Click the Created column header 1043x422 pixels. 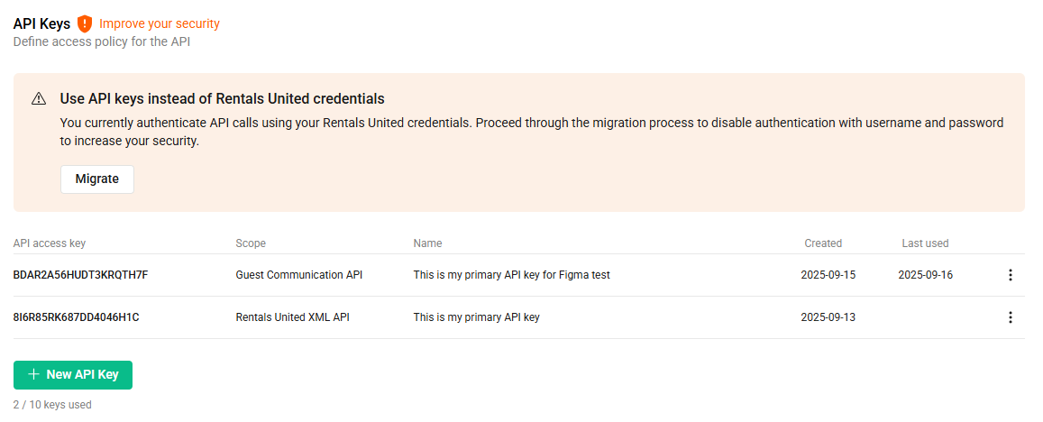[x=823, y=243]
